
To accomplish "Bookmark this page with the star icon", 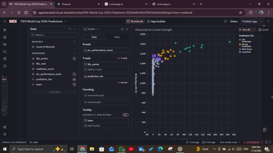I will coord(240,12).
